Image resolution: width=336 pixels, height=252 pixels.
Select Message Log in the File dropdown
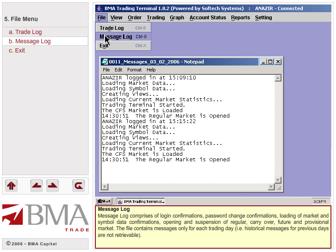click(x=123, y=37)
